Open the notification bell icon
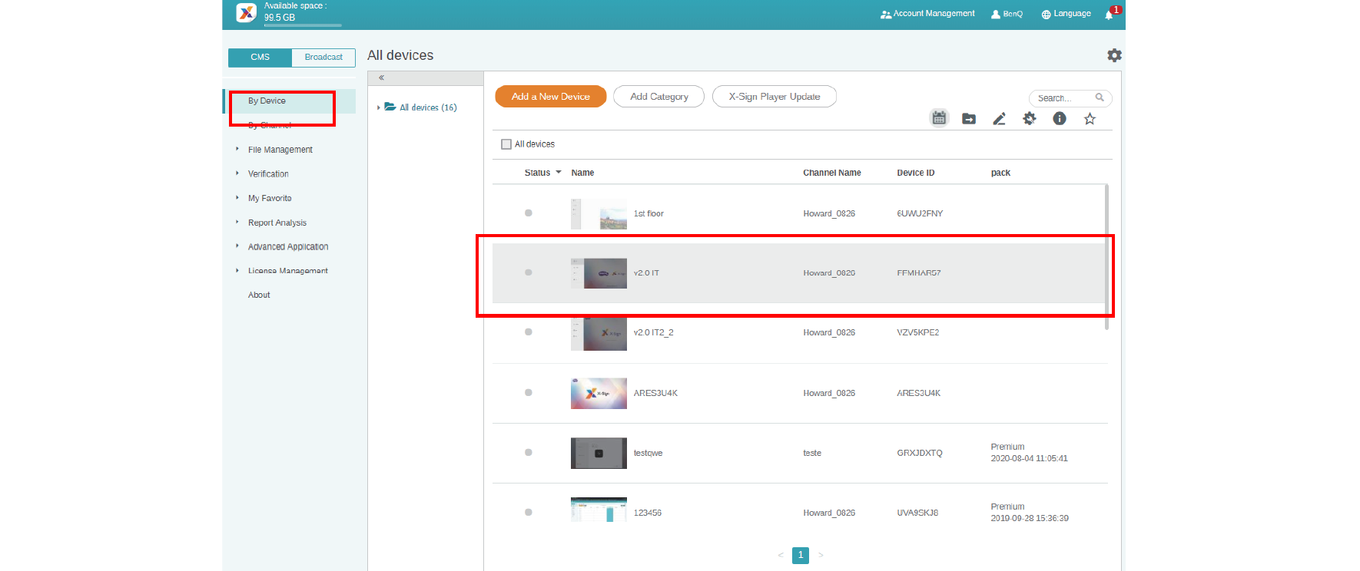The width and height of the screenshot is (1360, 571). click(x=1110, y=15)
